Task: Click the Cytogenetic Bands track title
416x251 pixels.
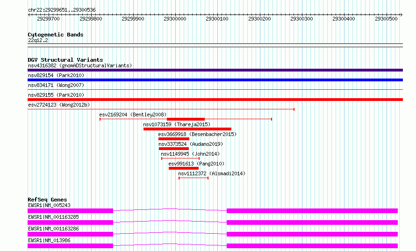Action: (56, 35)
